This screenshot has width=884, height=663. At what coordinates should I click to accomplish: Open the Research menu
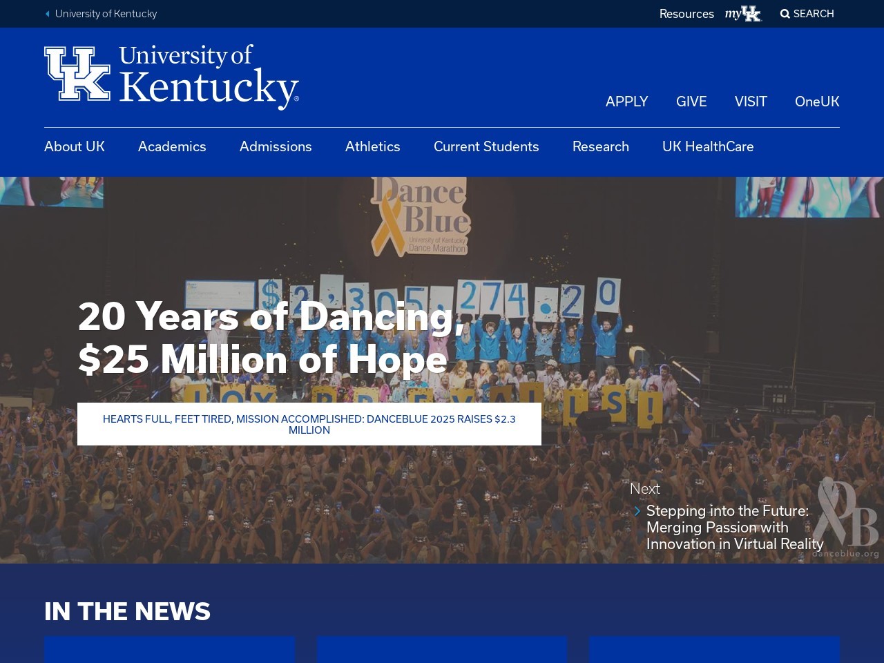pyautogui.click(x=601, y=146)
